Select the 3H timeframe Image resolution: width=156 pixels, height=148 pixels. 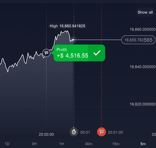34,144
